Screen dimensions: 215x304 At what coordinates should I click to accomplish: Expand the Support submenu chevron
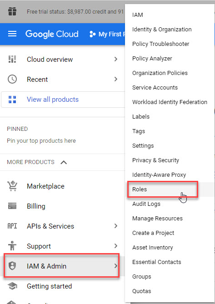point(116,246)
